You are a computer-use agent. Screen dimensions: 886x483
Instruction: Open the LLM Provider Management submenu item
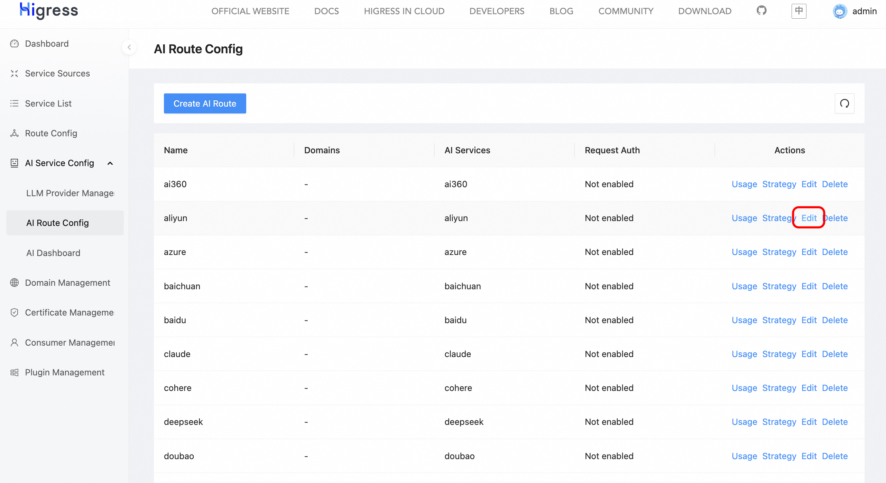(70, 193)
